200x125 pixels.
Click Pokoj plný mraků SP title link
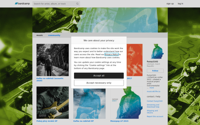(47, 121)
